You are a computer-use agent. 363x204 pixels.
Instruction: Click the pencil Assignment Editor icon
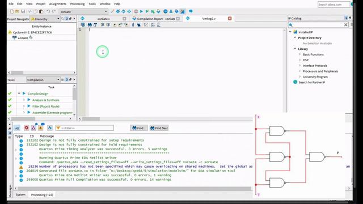click(x=112, y=11)
